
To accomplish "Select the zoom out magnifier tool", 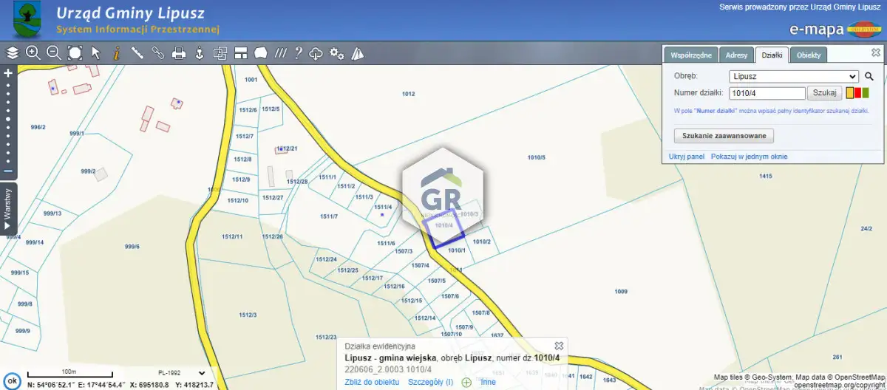I will click(53, 52).
